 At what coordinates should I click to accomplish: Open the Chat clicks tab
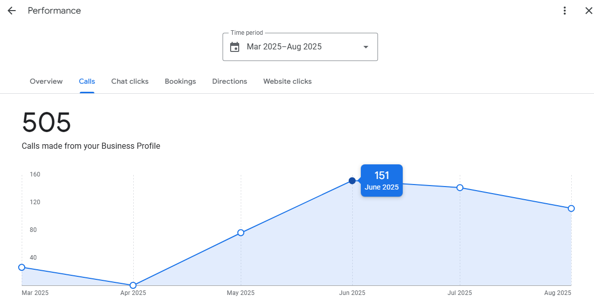(130, 81)
